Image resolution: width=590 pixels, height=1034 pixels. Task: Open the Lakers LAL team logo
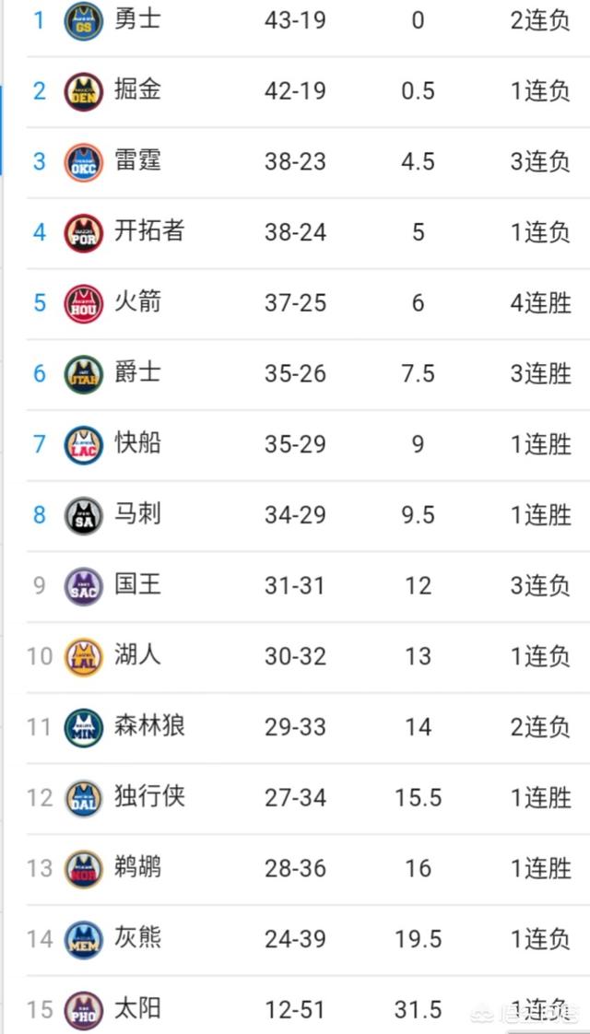[84, 657]
